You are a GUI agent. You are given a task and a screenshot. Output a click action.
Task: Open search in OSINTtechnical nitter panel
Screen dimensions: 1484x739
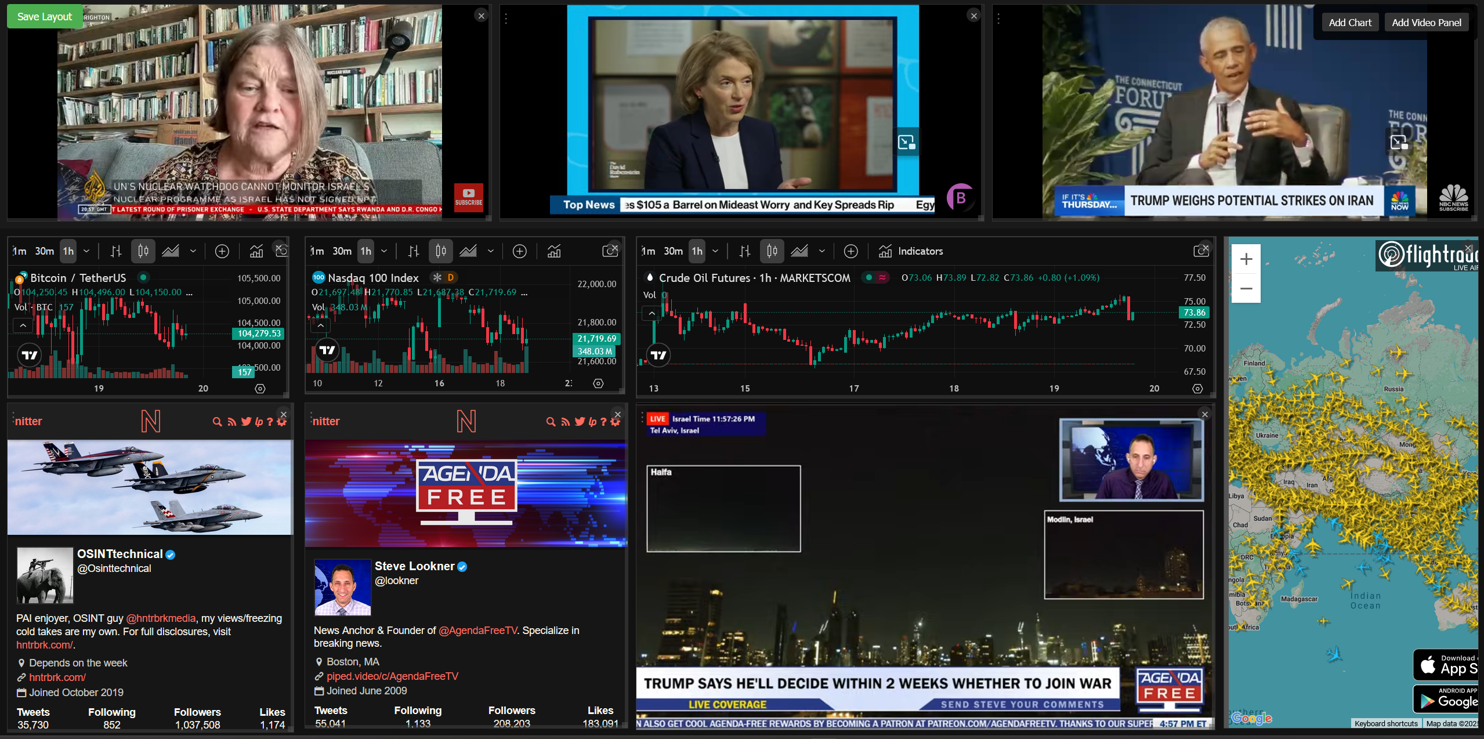point(217,422)
